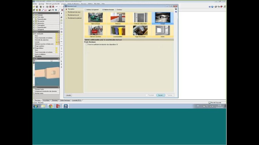Viewport: 259px width, 145px height.
Task: Select the Cage d'ascenseur image
Action: pos(140,30)
